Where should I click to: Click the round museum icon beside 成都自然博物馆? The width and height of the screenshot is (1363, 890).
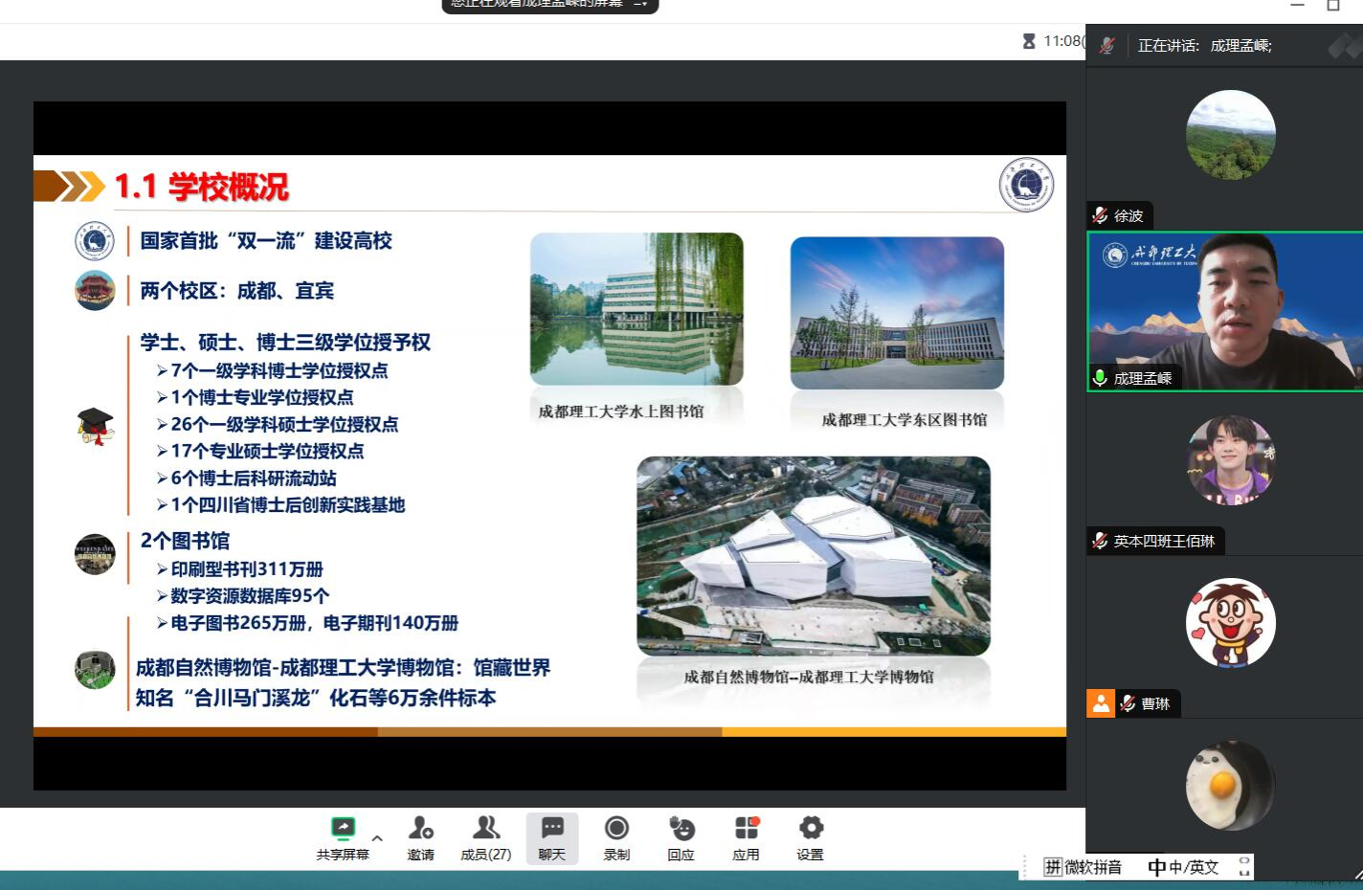pyautogui.click(x=95, y=670)
